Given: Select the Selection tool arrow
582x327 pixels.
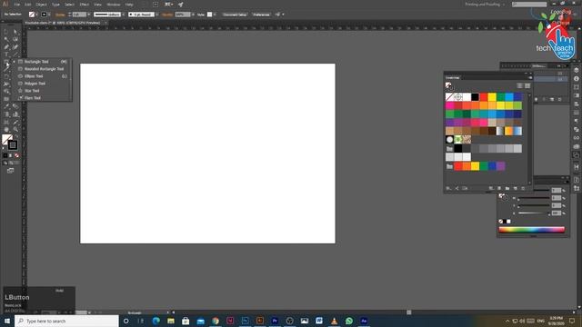Looking at the screenshot, I should click(6, 33).
